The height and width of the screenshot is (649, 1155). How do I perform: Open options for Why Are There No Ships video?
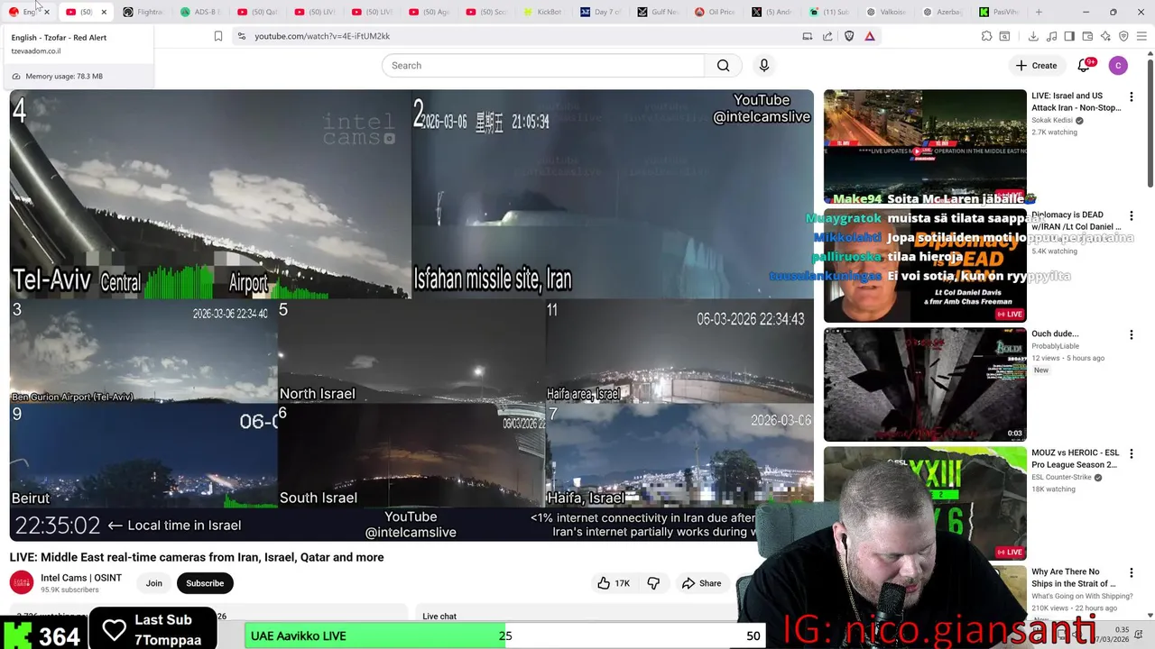click(1131, 573)
